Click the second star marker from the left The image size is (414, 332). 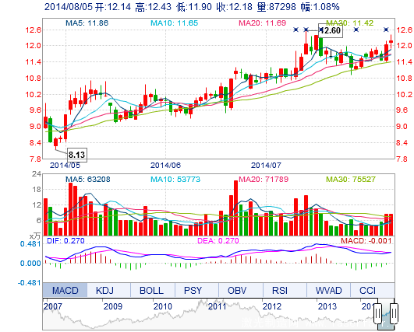[x=306, y=30]
